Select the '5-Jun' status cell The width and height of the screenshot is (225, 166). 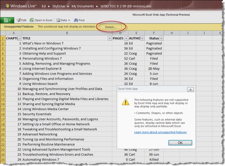[154, 74]
